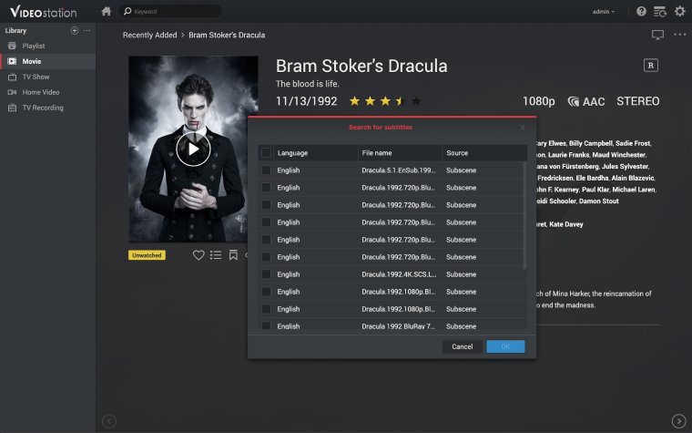Select checkbox for Dracula.1992.4K.SCS subtitle
Viewport: 692px width, 433px height.
[266, 274]
